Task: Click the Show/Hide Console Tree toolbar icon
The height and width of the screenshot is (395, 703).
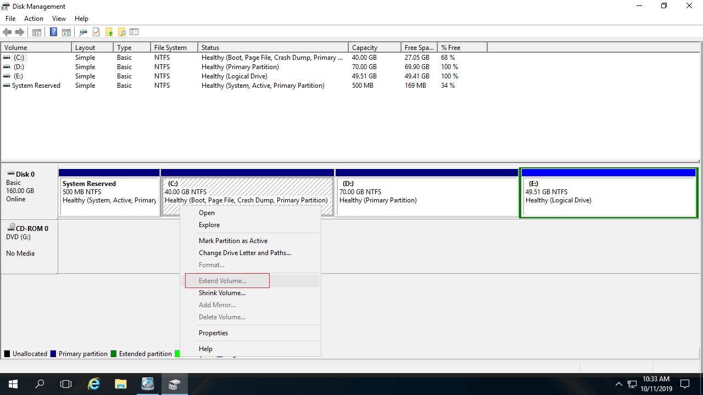Action: [x=37, y=32]
